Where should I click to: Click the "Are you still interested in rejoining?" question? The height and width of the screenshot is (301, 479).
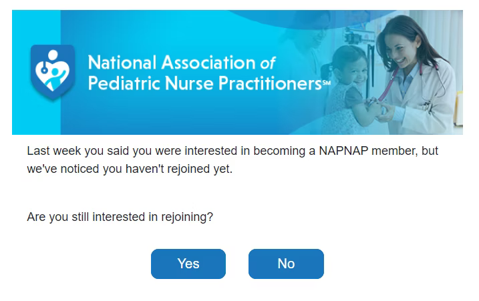click(120, 217)
